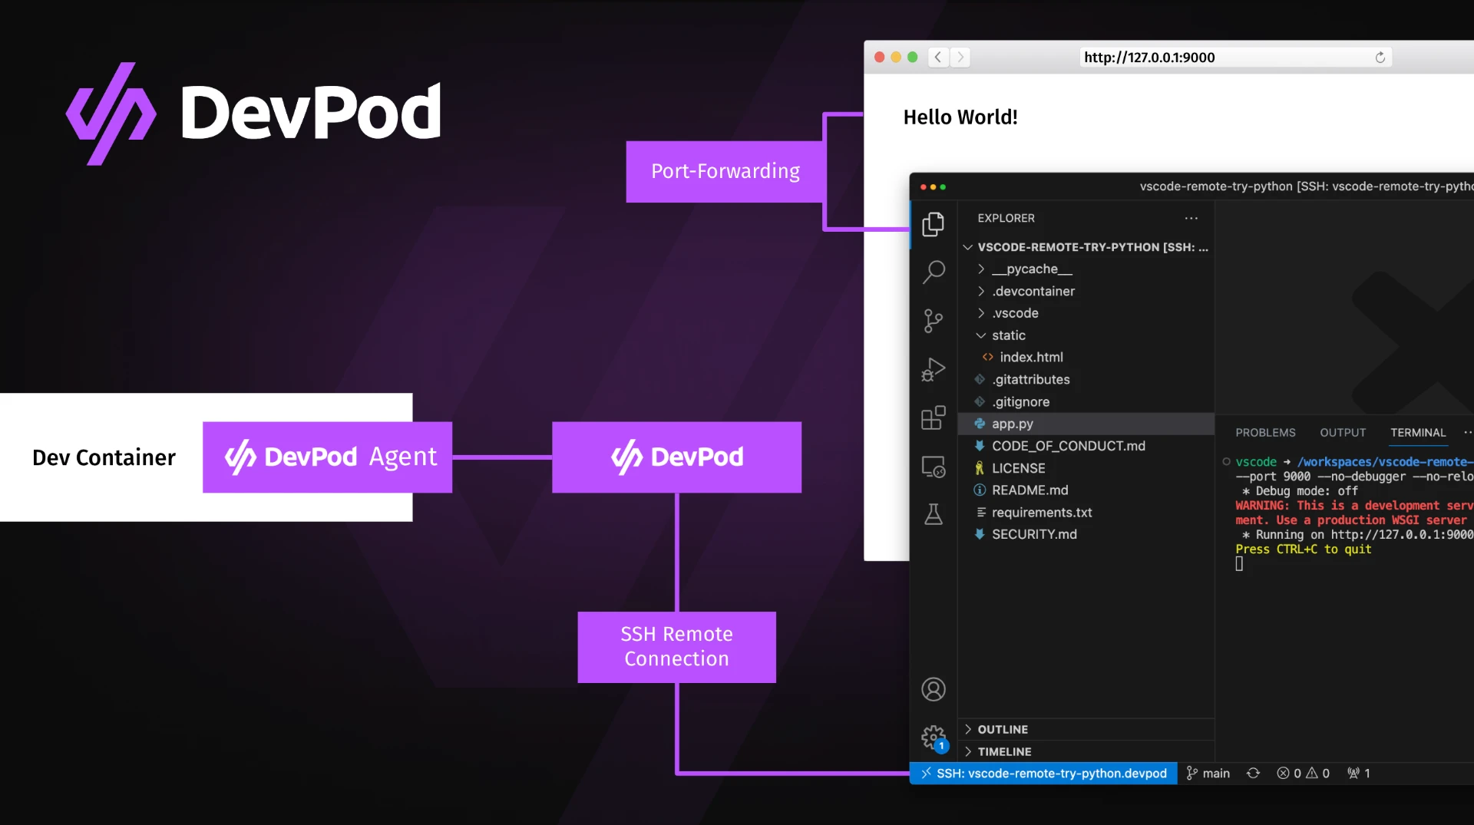Reload the browser page at 127.0.0.1:9000
The width and height of the screenshot is (1474, 825).
tap(1380, 57)
